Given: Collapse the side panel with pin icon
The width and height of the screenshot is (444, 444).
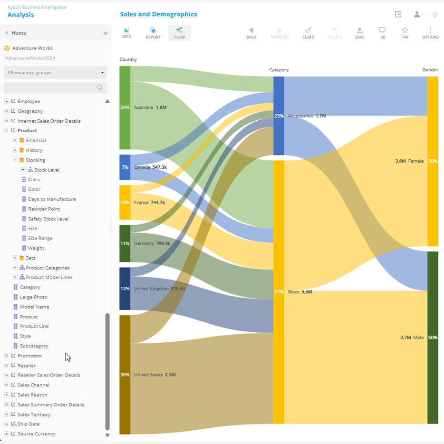Looking at the screenshot, I should point(105,33).
